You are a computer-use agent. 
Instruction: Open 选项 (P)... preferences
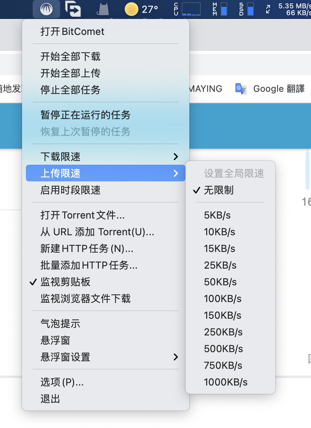point(106,382)
